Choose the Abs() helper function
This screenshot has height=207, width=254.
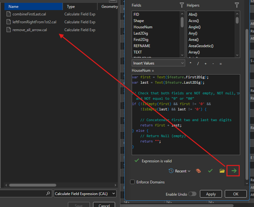click(193, 14)
